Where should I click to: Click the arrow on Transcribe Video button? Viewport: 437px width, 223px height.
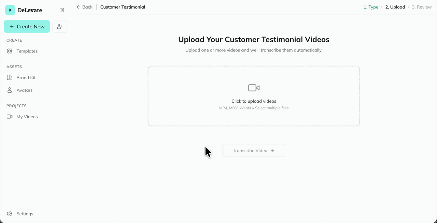(x=272, y=150)
